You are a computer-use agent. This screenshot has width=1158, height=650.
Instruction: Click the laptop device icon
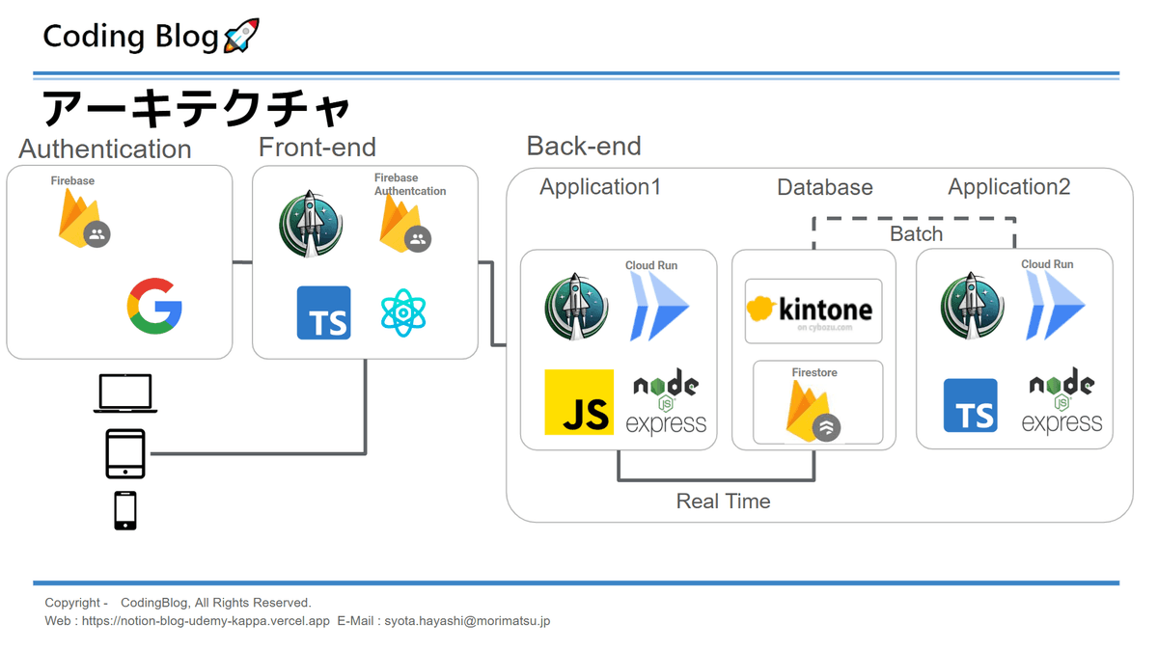pos(125,393)
